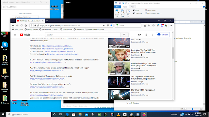Image resolution: width=209 pixels, height=117 pixels.
Task: Collapse the WordPad ribbon chevron
Action: (x=201, y=7)
